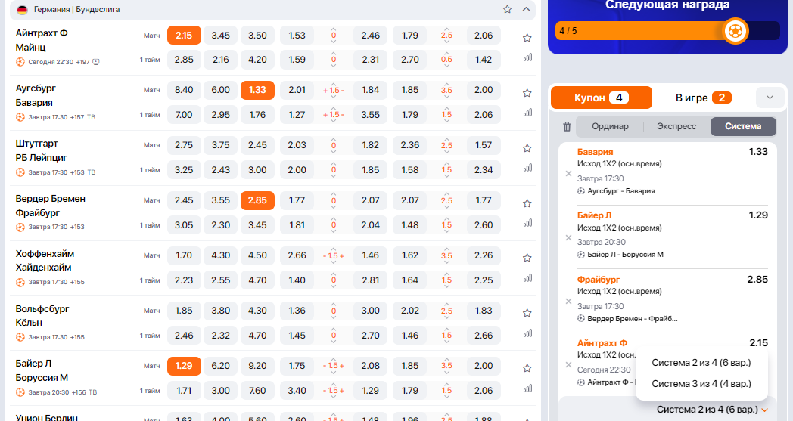This screenshot has height=421, width=793.
Task: Remove Айнтрахт Ф selection from the coupon
Action: coord(568,364)
